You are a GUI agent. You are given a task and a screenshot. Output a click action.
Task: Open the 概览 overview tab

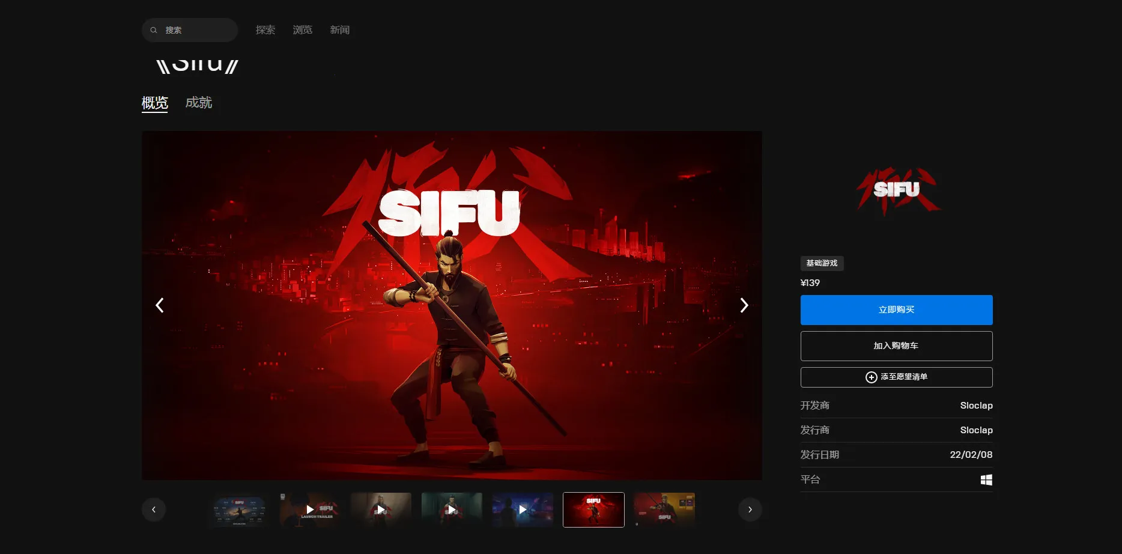click(154, 103)
